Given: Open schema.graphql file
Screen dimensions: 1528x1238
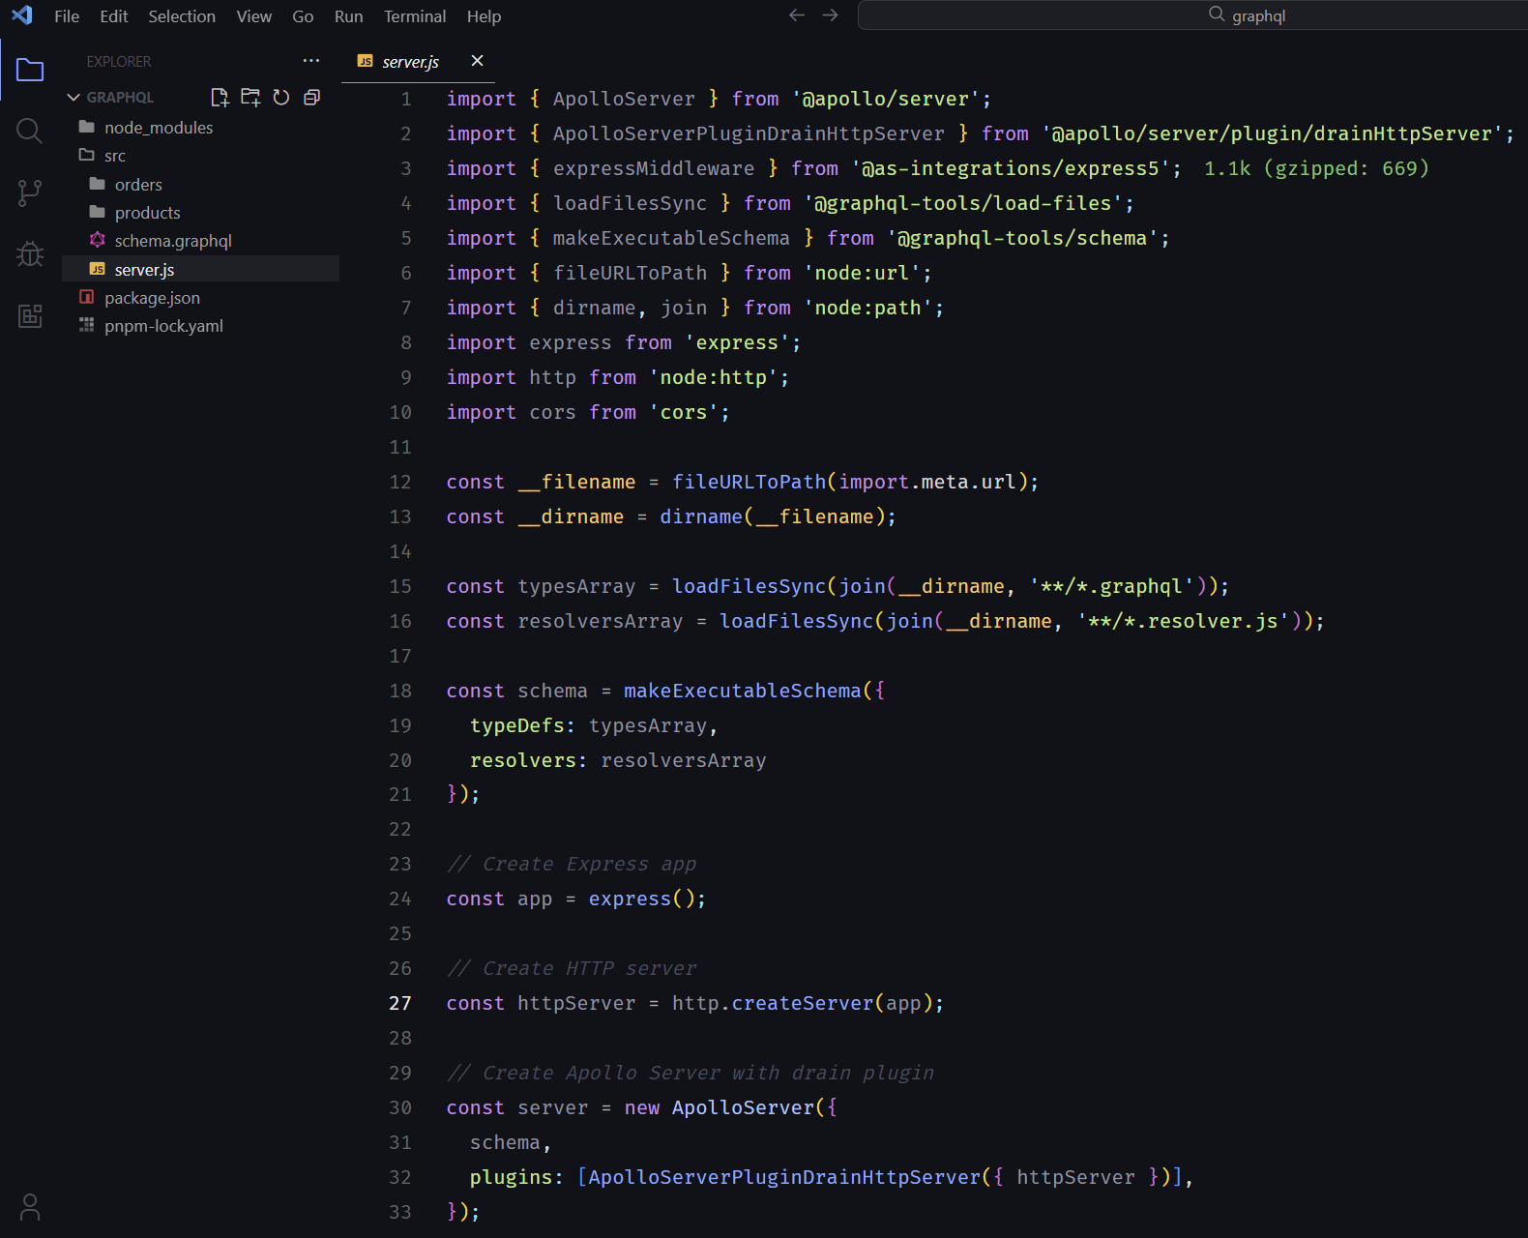Looking at the screenshot, I should [x=200, y=241].
